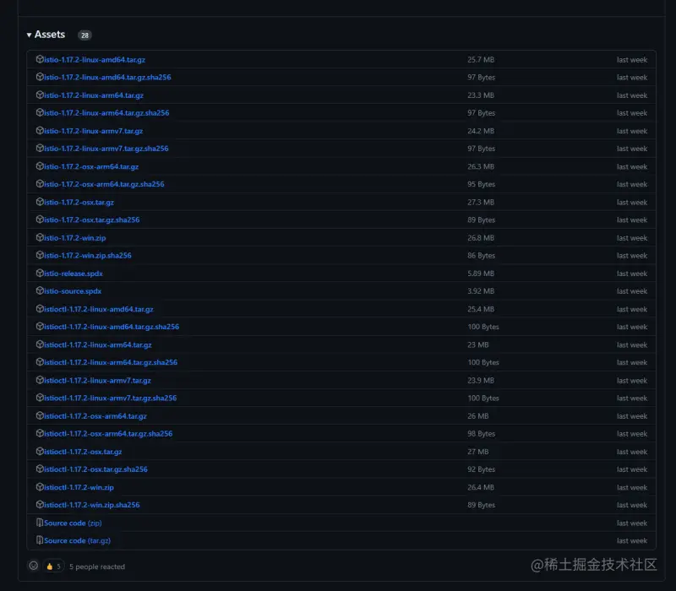Download istio-1.17.2-linux-armv7.tar.gz
Image resolution: width=676 pixels, height=591 pixels.
pos(93,132)
